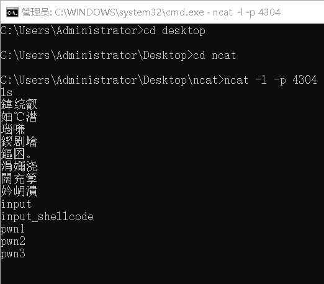Click the garbled line containing the ℃ symbol

click(x=19, y=117)
